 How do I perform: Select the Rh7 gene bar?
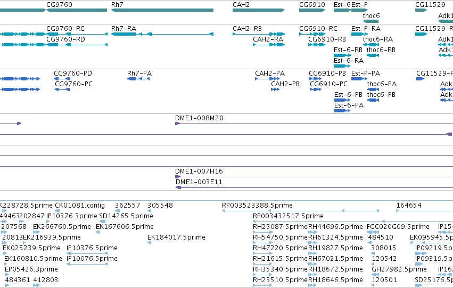coord(162,10)
